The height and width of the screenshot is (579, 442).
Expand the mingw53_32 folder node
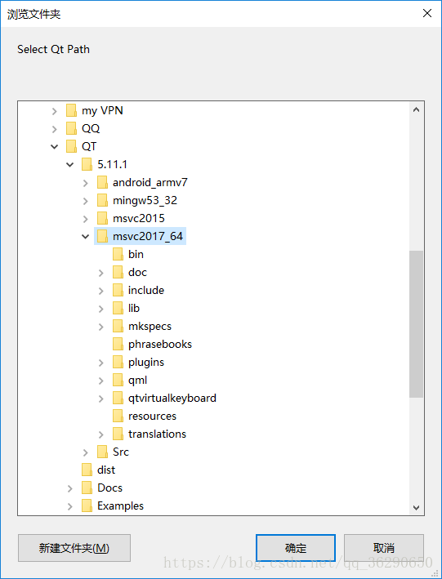click(x=86, y=201)
